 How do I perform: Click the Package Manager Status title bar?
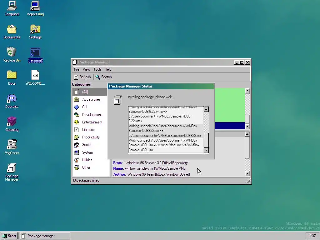[x=161, y=86]
